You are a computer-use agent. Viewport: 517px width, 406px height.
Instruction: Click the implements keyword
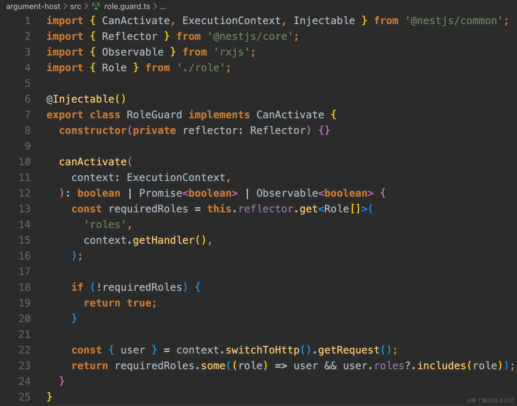tap(219, 115)
